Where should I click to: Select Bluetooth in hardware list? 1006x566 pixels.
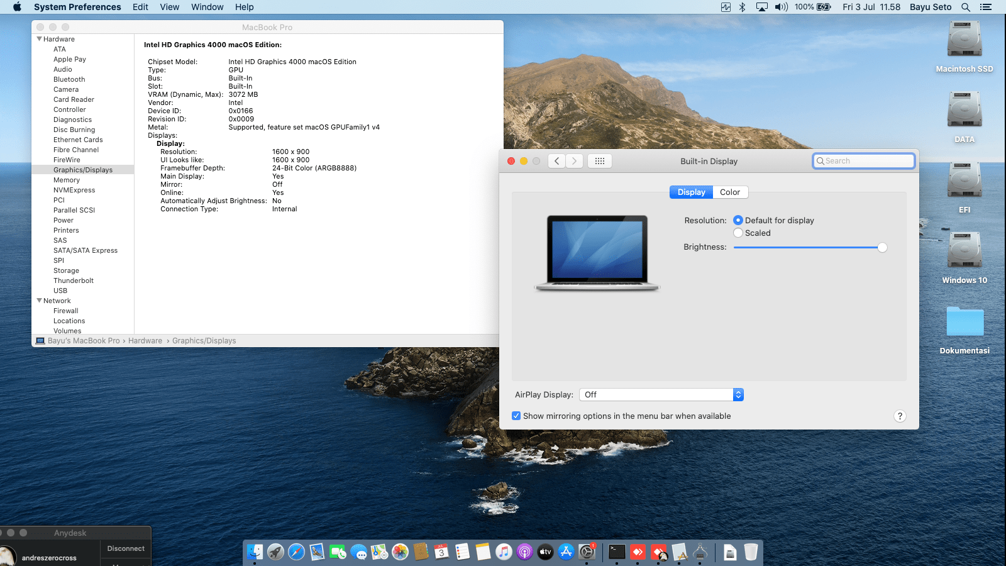pos(69,79)
